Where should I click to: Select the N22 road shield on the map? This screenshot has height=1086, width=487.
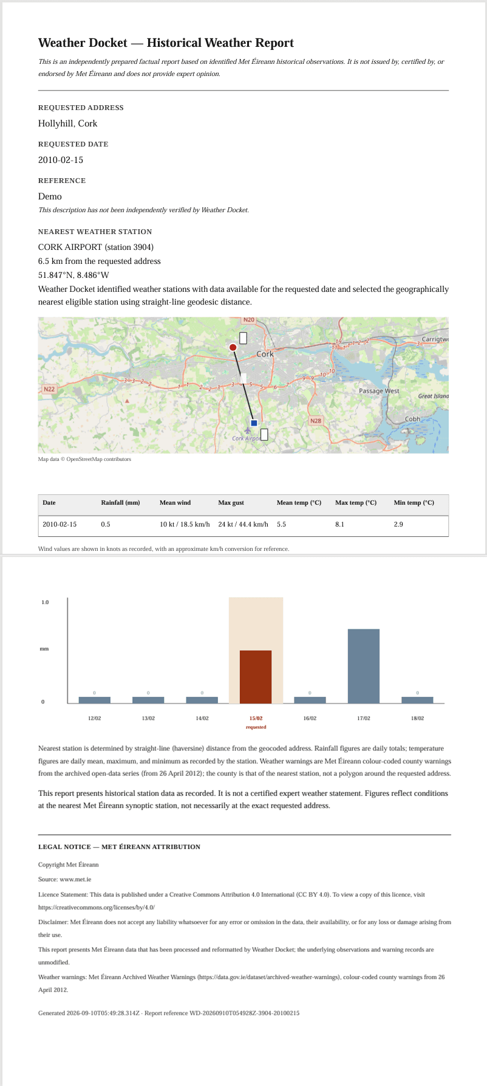(49, 389)
